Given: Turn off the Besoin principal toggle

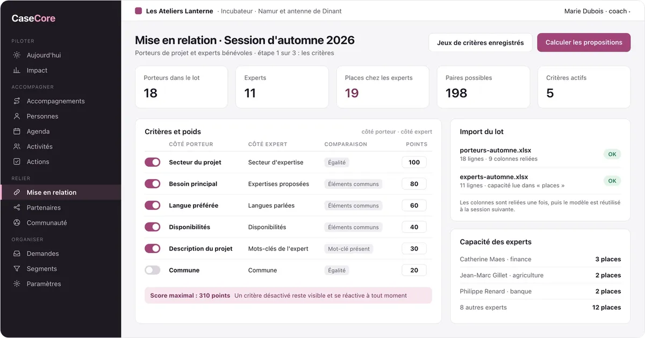Looking at the screenshot, I should (x=153, y=183).
